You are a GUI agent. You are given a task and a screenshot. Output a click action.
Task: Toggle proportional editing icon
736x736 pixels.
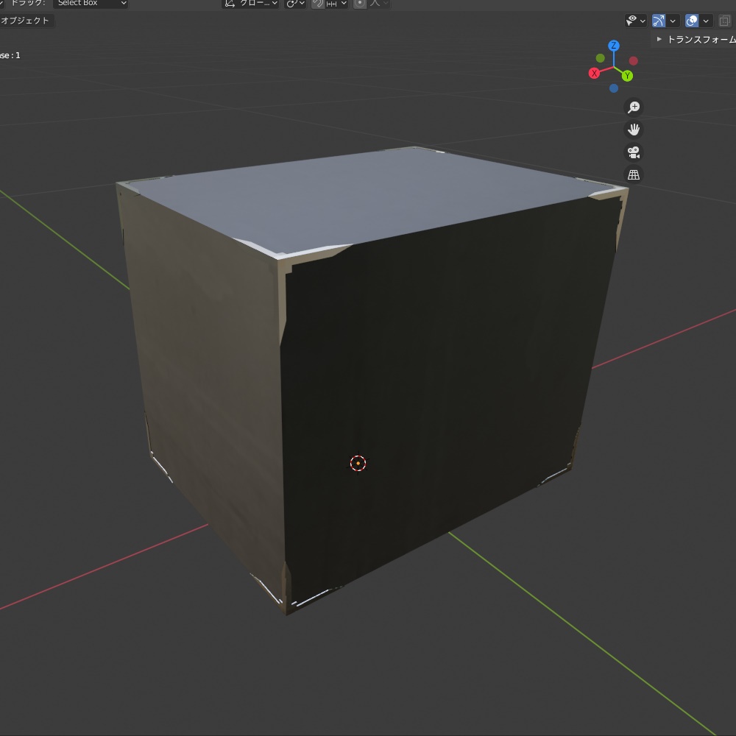tap(358, 4)
